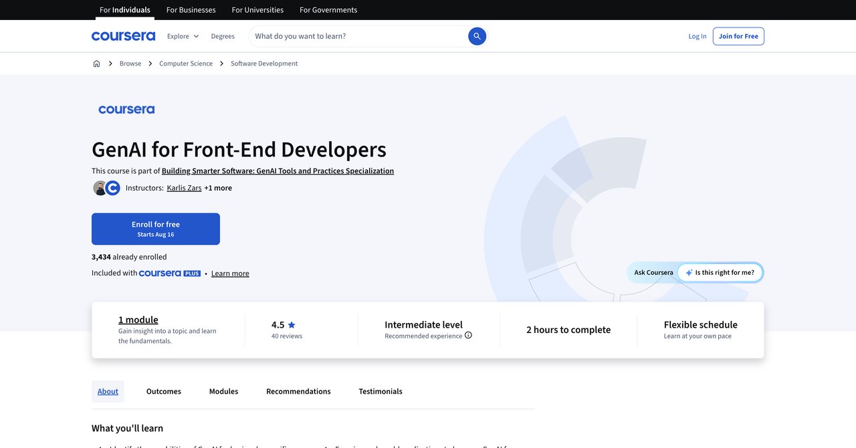Screen dimensions: 856x448
Task: Open the Computer Science breadcrumb
Action: [x=186, y=64]
